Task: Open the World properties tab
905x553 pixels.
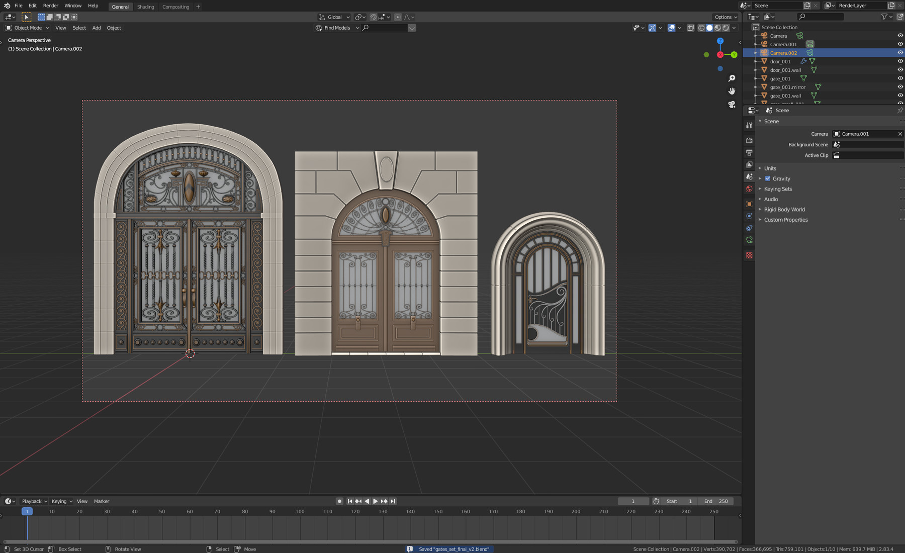Action: tap(749, 189)
